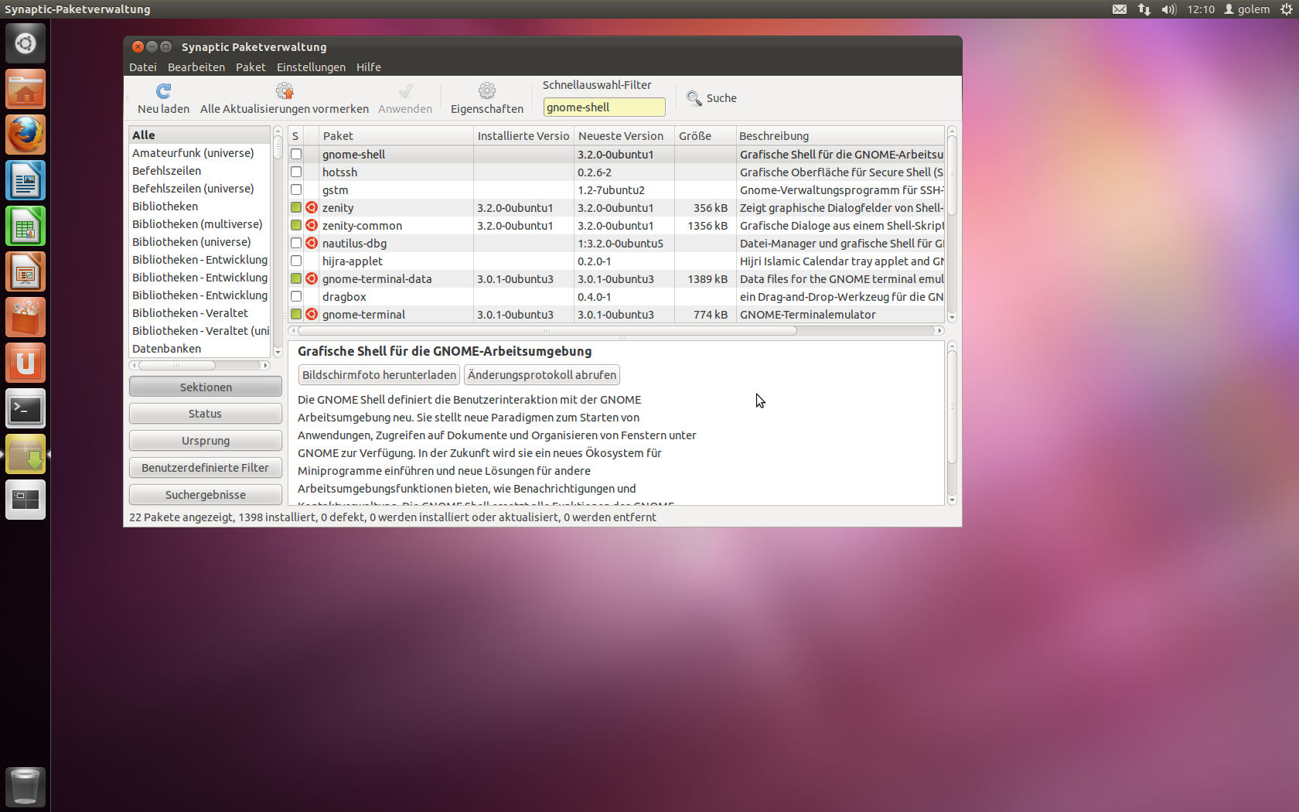Click the Neu laden reload icon
Viewport: 1299px width, 812px height.
coord(162,90)
